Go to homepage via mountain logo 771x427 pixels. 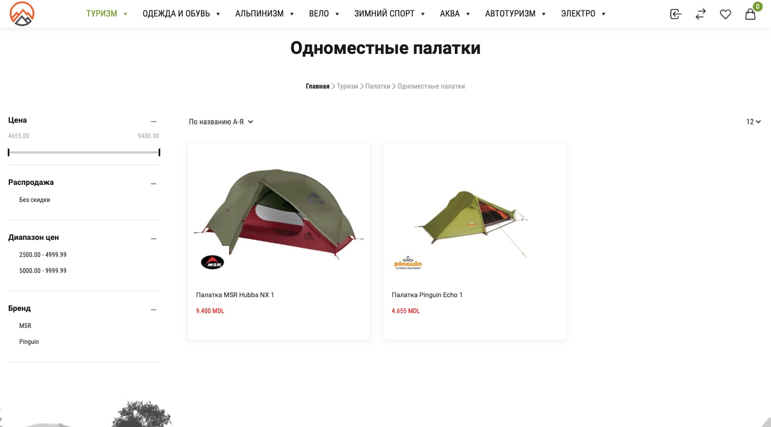22,14
